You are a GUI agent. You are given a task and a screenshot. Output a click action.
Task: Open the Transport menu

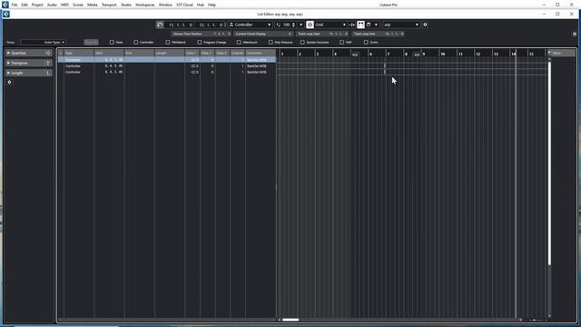109,5
